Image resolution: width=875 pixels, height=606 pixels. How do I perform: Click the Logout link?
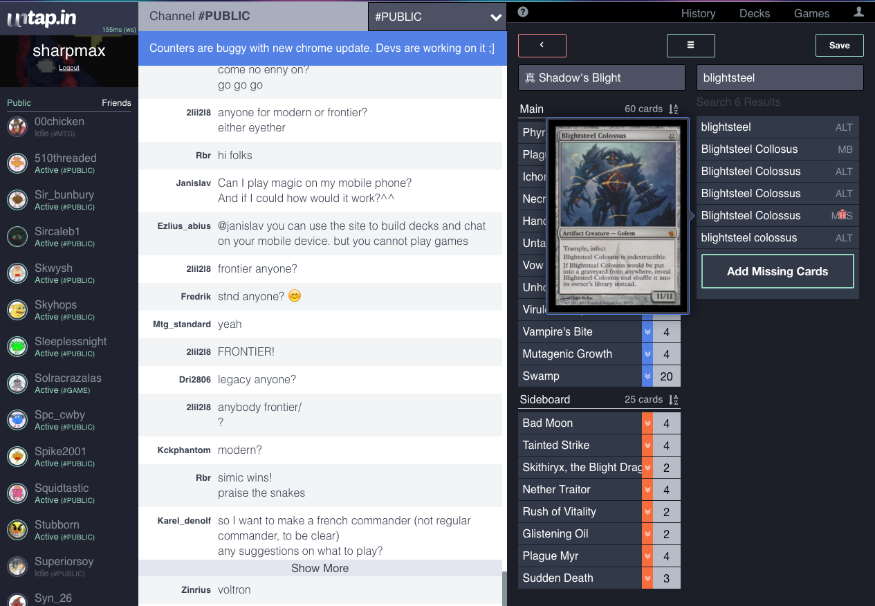point(69,68)
